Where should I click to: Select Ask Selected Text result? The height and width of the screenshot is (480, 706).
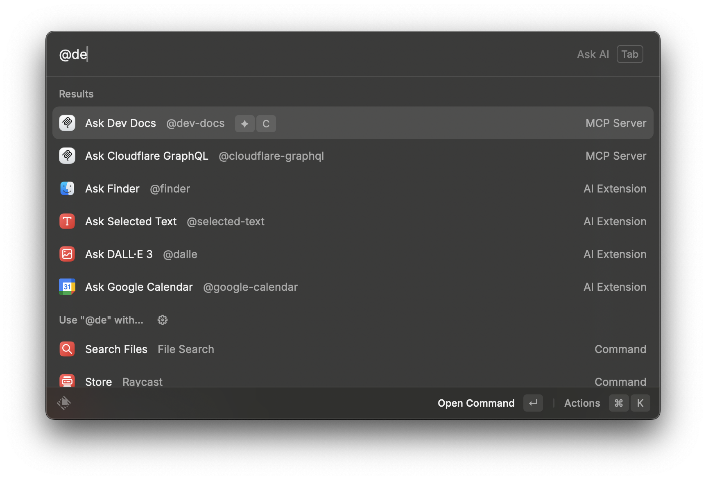point(353,221)
